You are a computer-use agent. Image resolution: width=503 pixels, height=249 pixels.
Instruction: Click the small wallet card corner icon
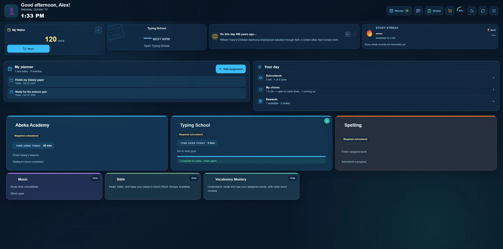(98, 30)
